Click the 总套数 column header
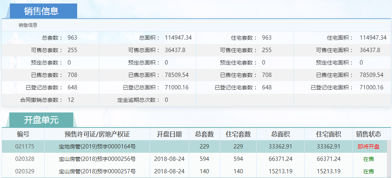Screen dimensions: 392x178 point(204,134)
